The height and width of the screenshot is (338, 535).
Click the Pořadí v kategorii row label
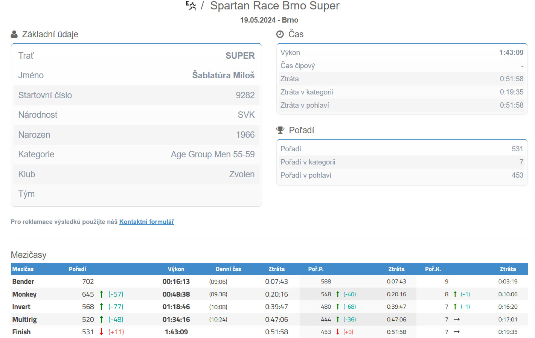click(x=308, y=162)
